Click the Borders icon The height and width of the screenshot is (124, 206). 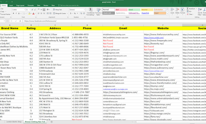click(24, 13)
